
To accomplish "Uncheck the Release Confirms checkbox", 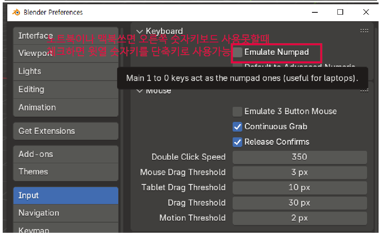I will pyautogui.click(x=237, y=142).
